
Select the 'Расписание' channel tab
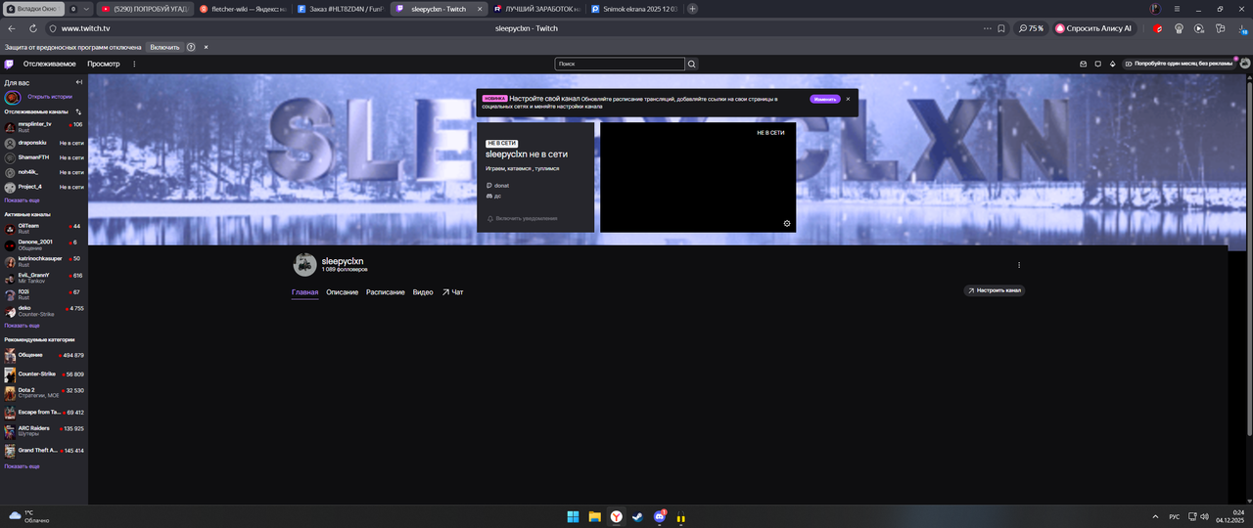pos(386,292)
